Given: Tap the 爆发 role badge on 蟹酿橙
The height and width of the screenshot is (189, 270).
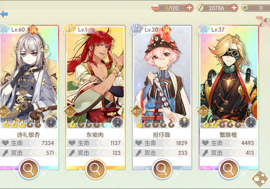Looking at the screenshot, I should tap(203, 112).
